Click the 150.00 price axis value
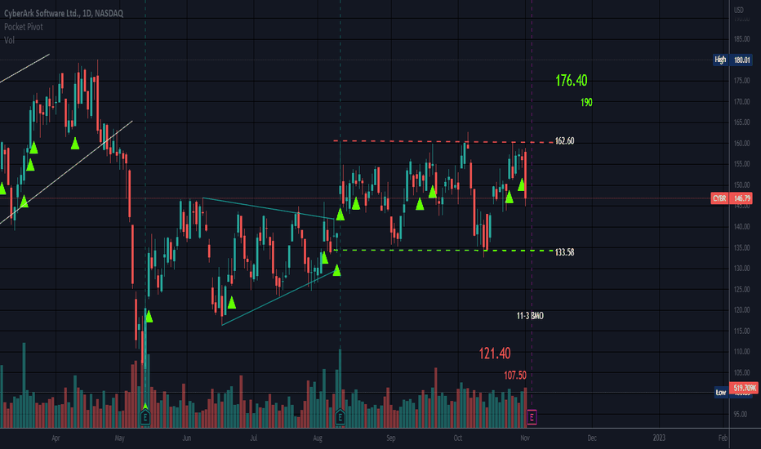The height and width of the screenshot is (449, 761). click(x=741, y=185)
